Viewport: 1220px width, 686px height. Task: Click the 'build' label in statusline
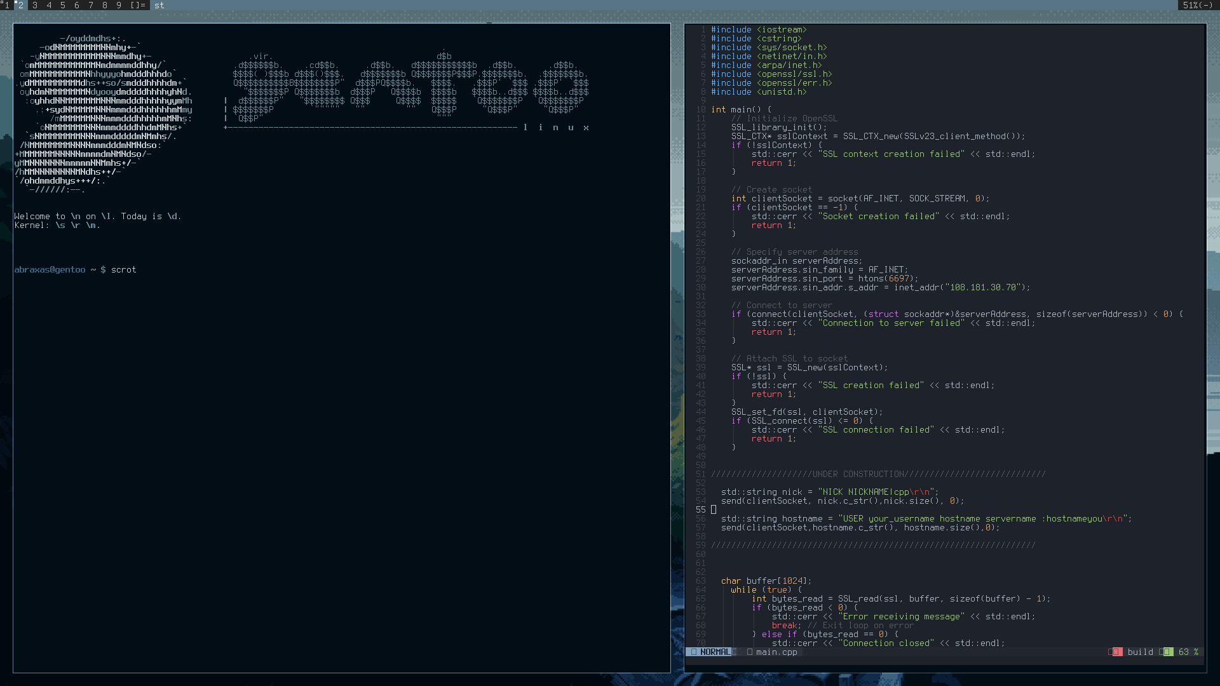pos(1140,652)
